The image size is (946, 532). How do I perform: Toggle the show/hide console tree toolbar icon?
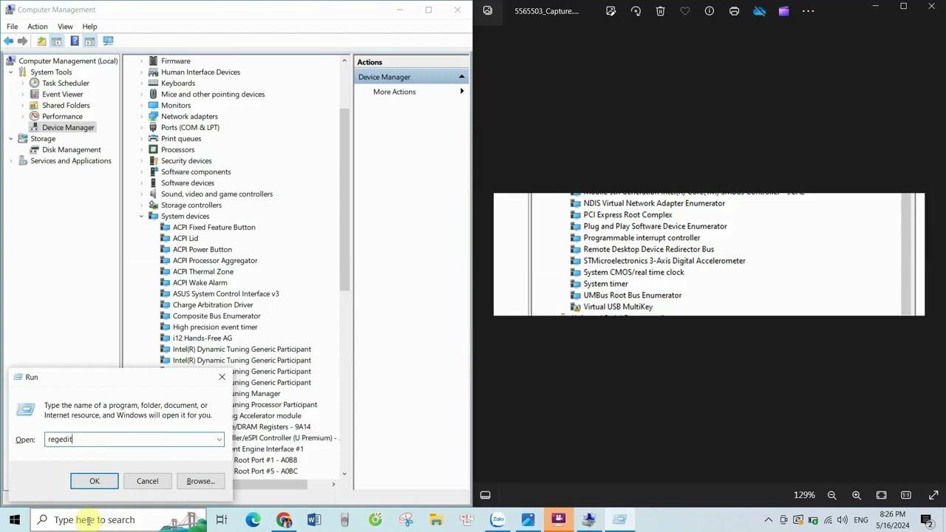click(x=57, y=41)
